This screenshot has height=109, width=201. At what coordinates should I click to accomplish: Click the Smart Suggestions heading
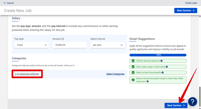point(142,39)
